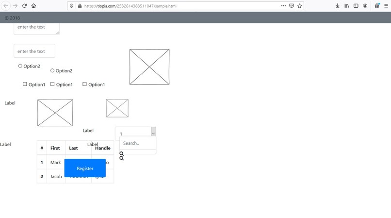Click the medium placeholder image beside Label
Viewport: 391px width, 218px height.
tap(55, 113)
